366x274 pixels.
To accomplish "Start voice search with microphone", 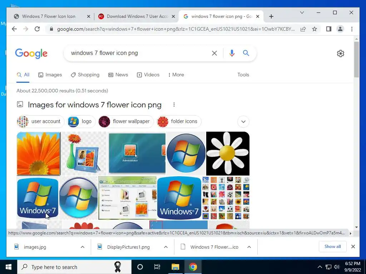I will click(x=232, y=53).
